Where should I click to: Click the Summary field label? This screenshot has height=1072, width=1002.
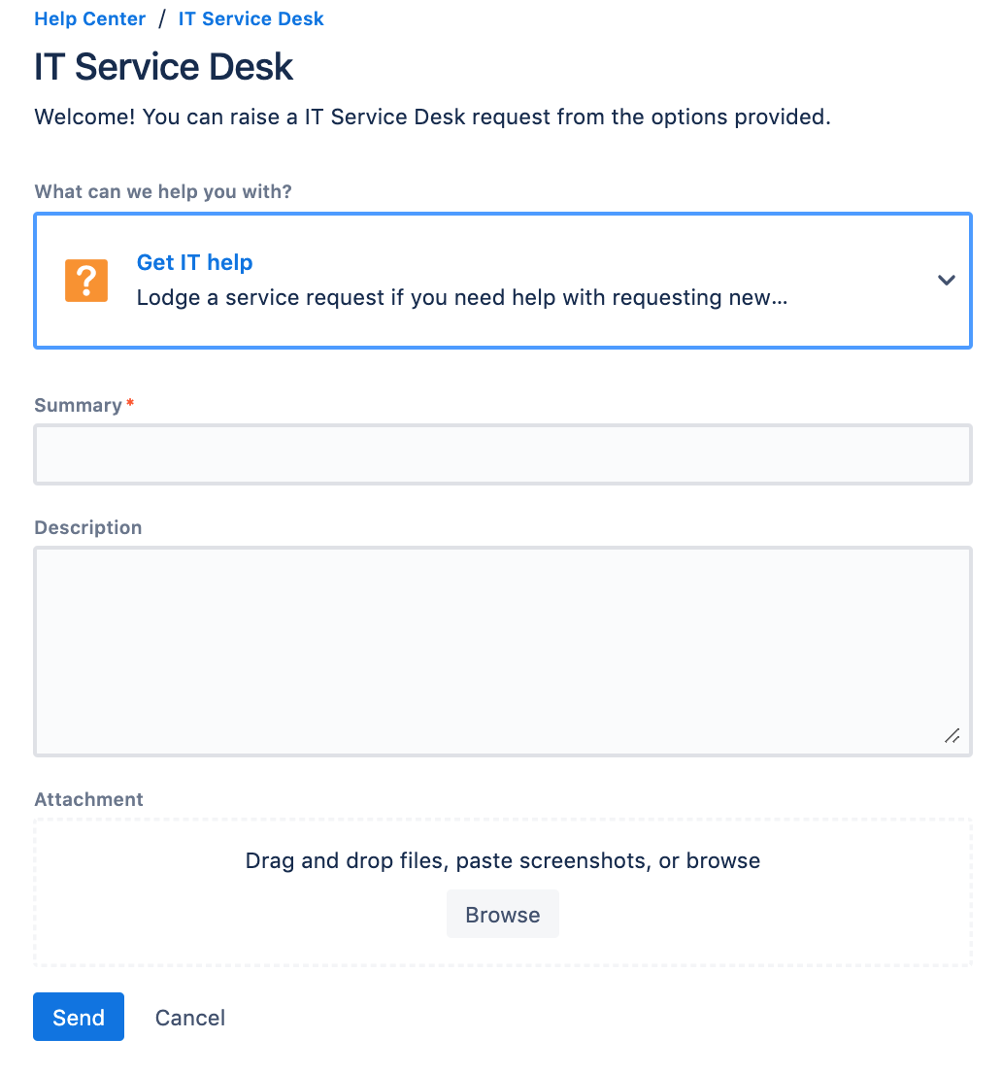pos(78,405)
